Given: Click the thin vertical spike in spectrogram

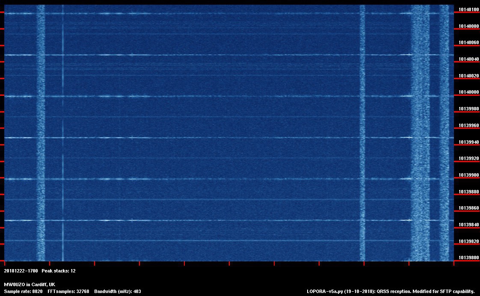Looking at the screenshot, I should [x=63, y=128].
